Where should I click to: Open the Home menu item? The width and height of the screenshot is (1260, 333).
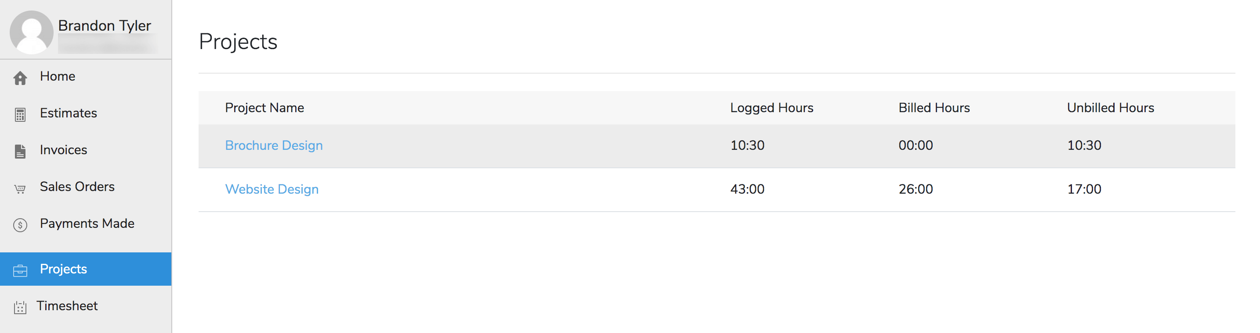coord(58,76)
